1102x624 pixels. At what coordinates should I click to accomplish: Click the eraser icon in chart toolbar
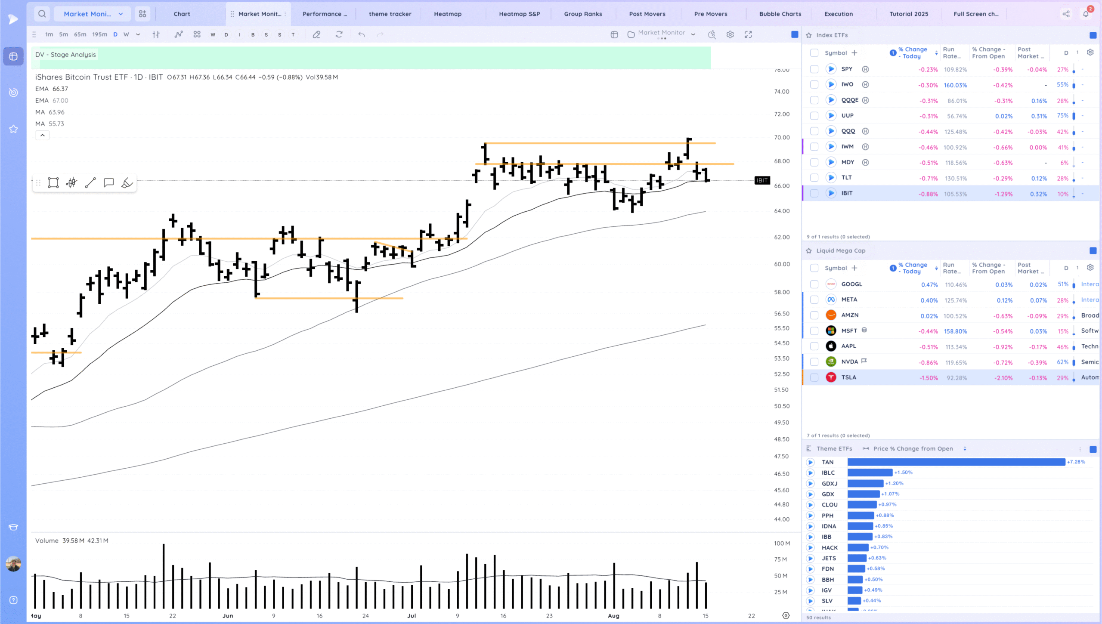(316, 35)
